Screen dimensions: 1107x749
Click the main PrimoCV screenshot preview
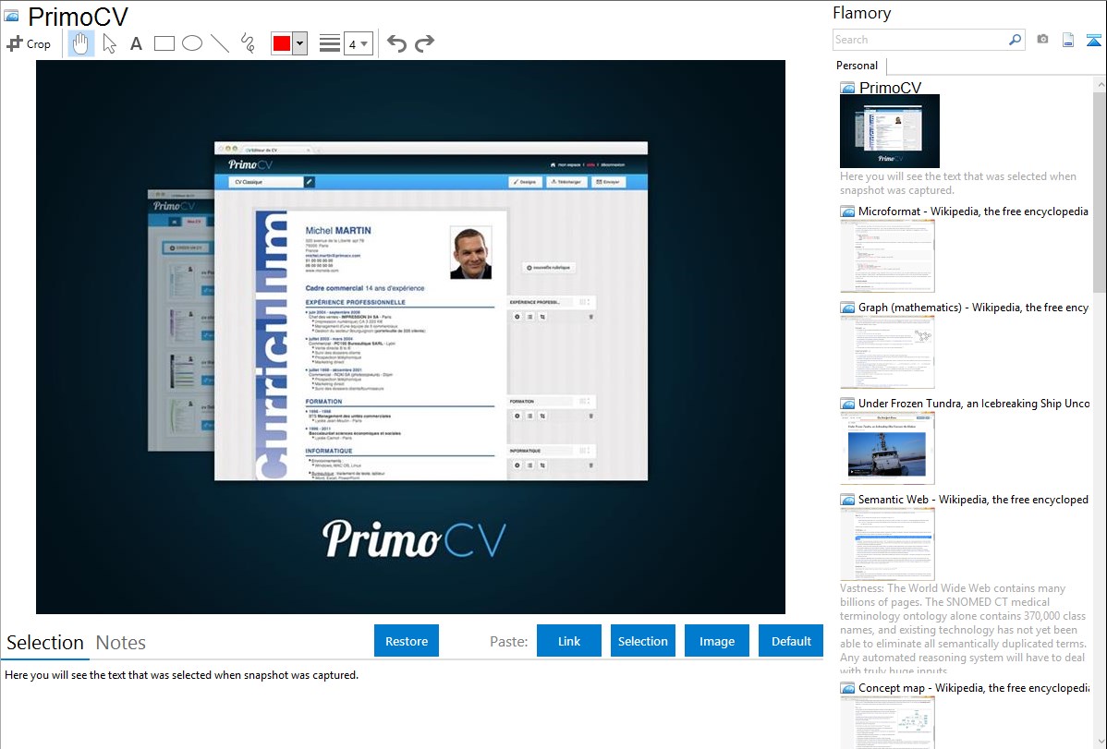coord(410,337)
